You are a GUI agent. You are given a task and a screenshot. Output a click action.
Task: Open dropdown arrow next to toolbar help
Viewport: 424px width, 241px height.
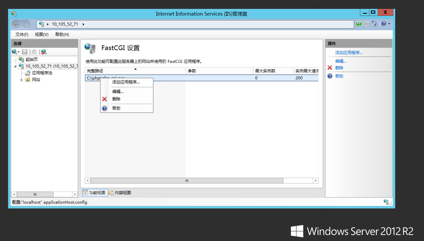coord(389,24)
